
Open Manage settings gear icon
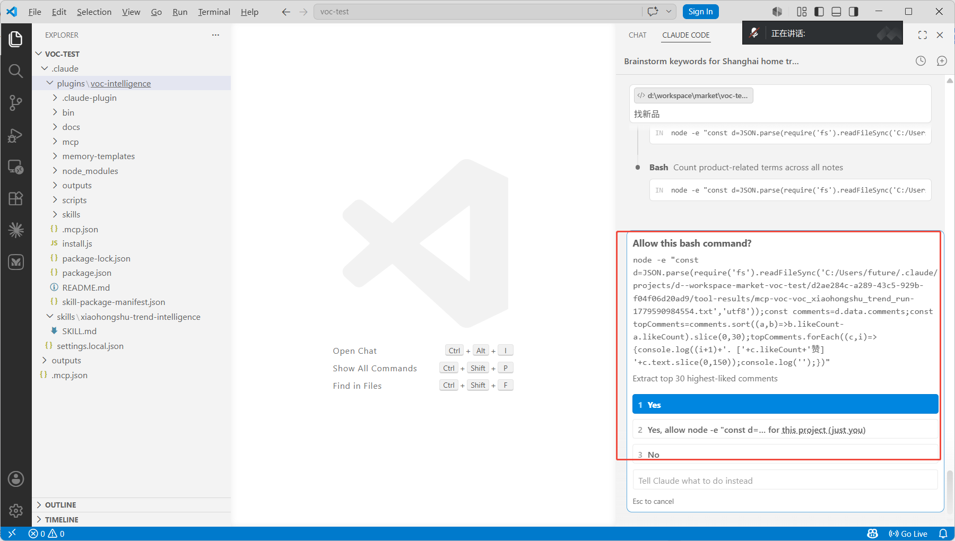(16, 510)
